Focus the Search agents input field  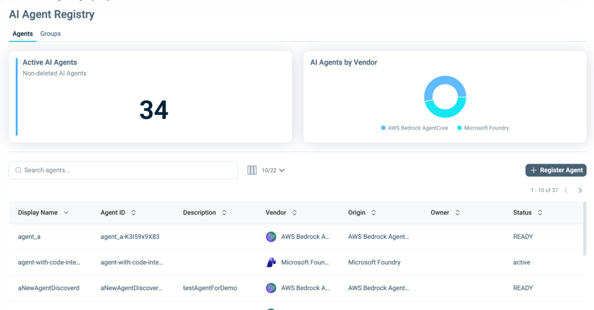tap(124, 170)
